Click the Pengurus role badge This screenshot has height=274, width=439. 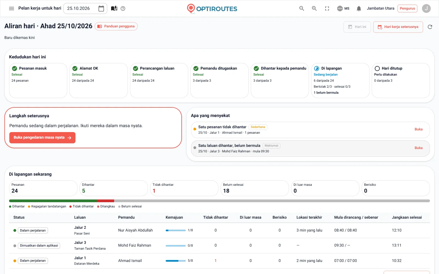(x=407, y=8)
